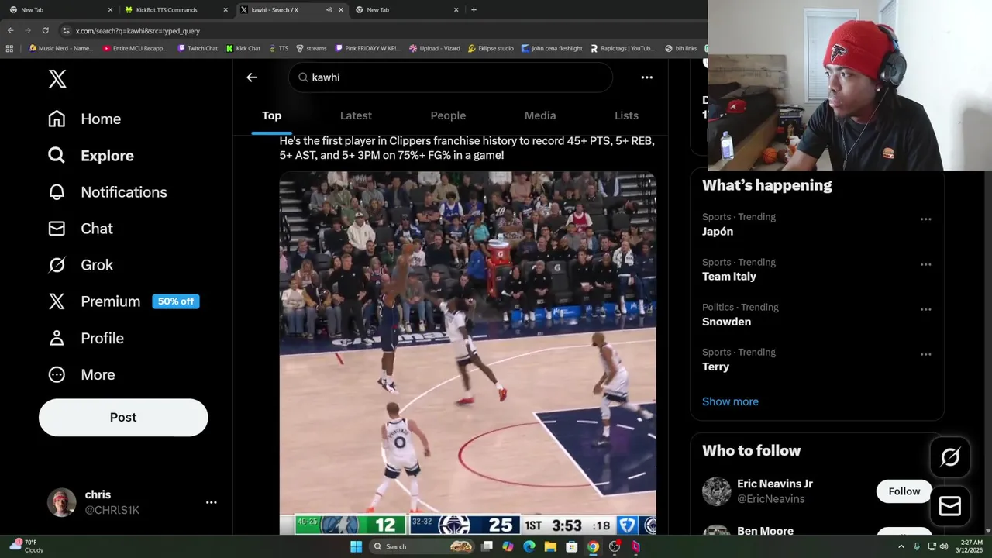Go back using search page arrow
Viewport: 992px width, 558px height.
click(x=252, y=77)
